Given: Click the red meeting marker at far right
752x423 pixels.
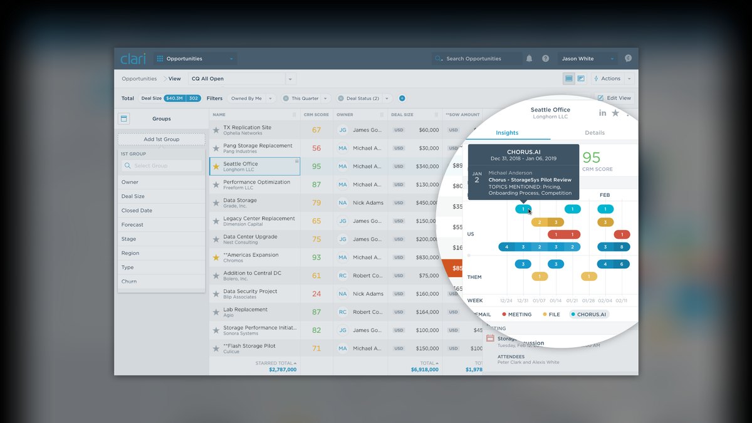Looking at the screenshot, I should (622, 234).
